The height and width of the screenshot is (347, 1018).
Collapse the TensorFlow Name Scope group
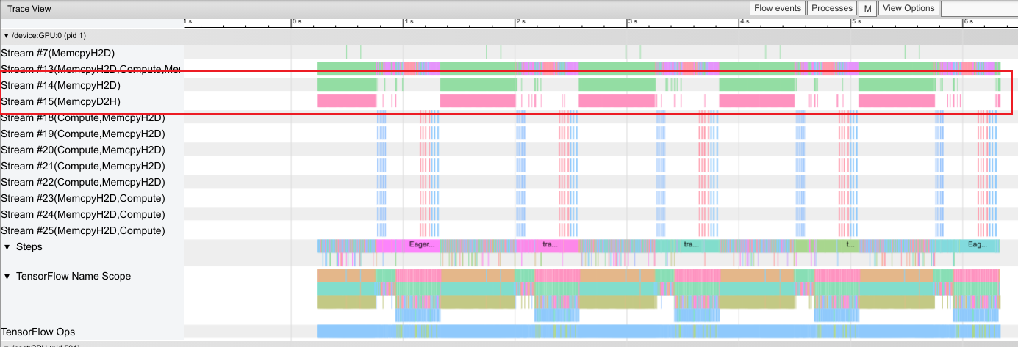7,277
